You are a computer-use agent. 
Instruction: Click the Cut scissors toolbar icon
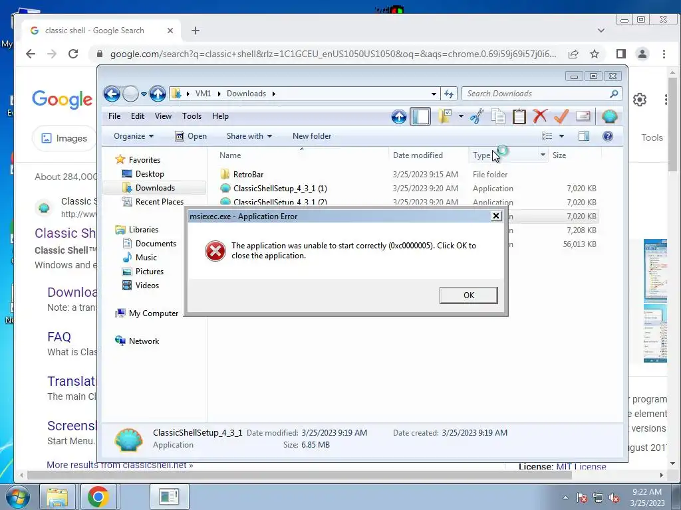pyautogui.click(x=477, y=116)
